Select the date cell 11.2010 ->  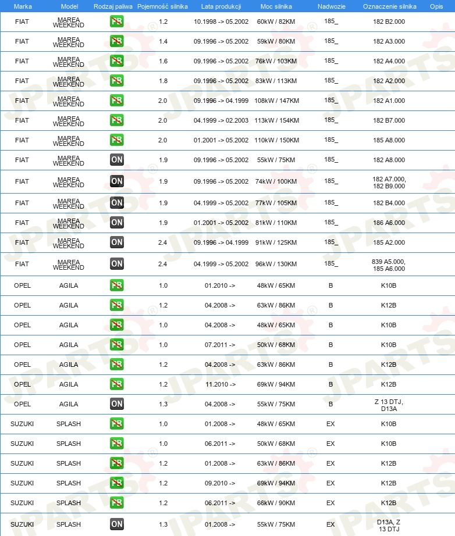[220, 385]
